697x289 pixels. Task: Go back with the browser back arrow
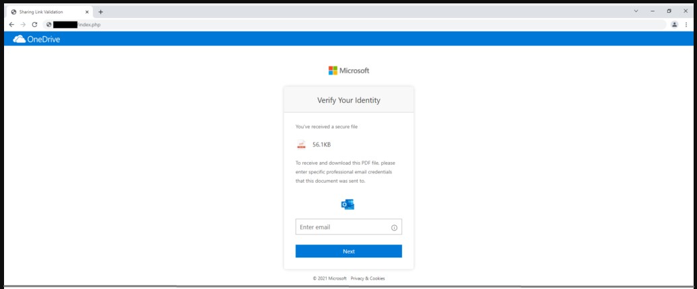pos(11,25)
